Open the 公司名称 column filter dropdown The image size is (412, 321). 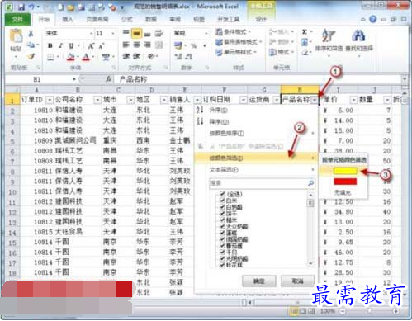[x=97, y=100]
